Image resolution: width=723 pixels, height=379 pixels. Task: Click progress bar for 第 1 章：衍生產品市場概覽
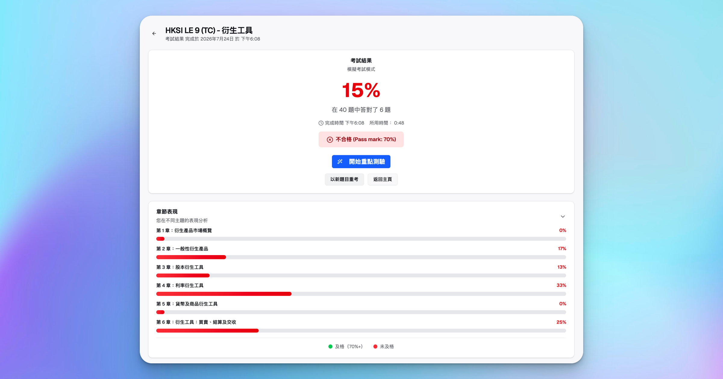(x=361, y=239)
